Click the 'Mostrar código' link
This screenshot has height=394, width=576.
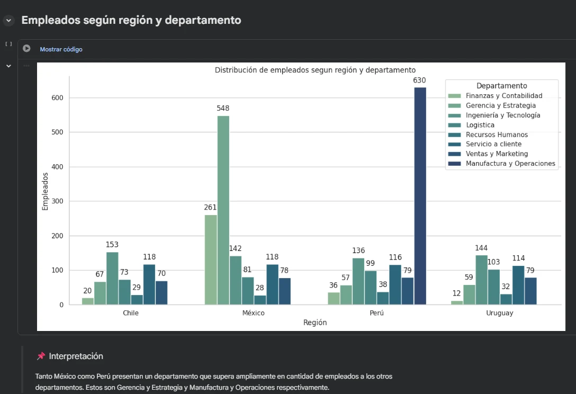pos(61,49)
